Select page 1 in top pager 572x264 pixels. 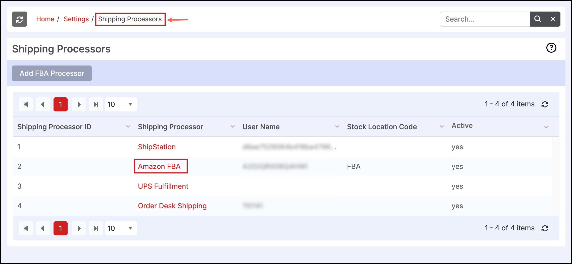pyautogui.click(x=61, y=104)
